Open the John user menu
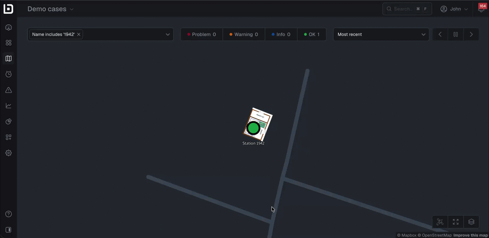Screen dimensions: 489x238 coord(454,9)
